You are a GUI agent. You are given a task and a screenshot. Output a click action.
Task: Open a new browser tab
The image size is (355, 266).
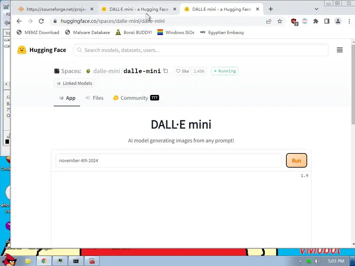tap(270, 9)
